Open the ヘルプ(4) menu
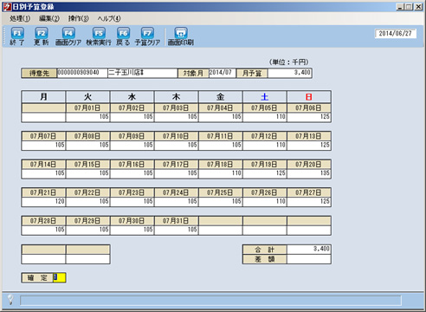426x312 pixels. [x=109, y=18]
